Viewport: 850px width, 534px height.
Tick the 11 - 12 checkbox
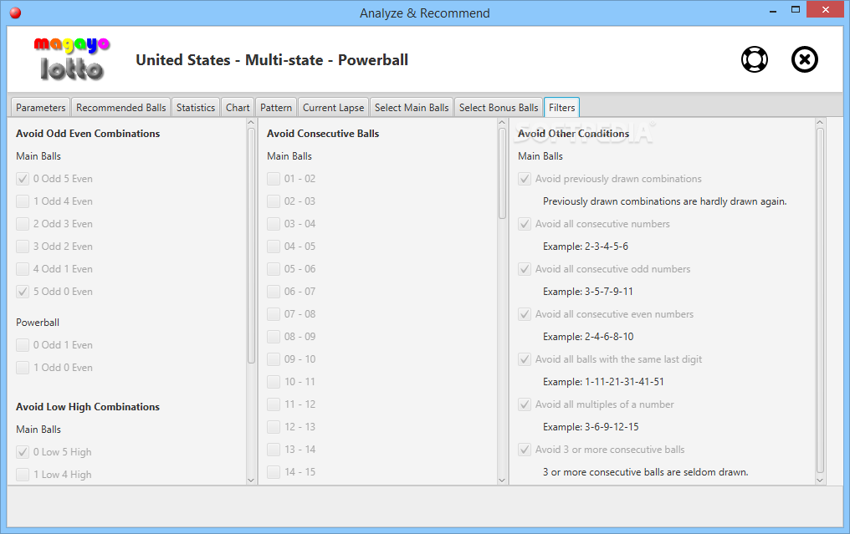pos(274,404)
